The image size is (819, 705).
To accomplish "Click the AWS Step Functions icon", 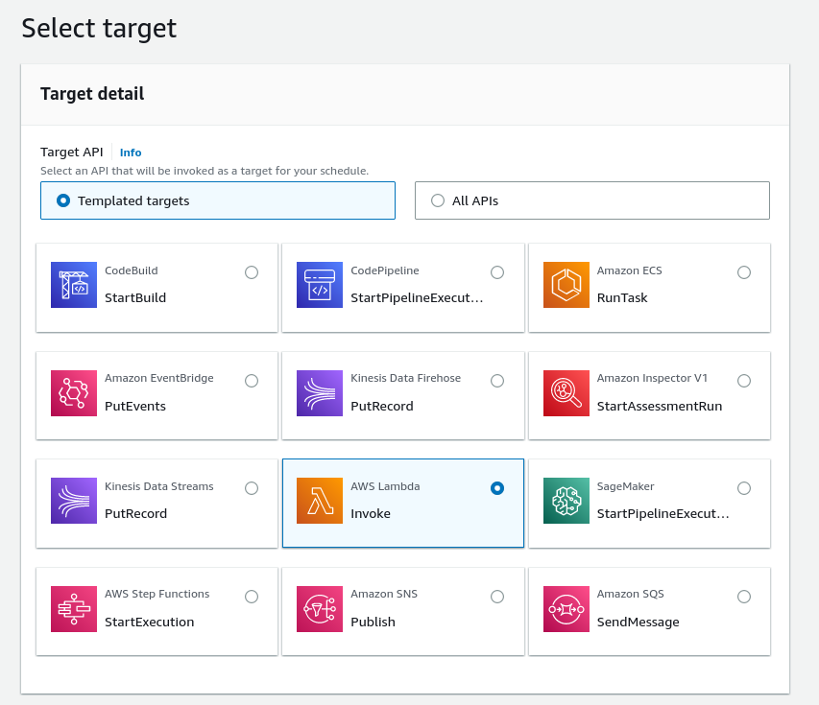I will (x=74, y=609).
